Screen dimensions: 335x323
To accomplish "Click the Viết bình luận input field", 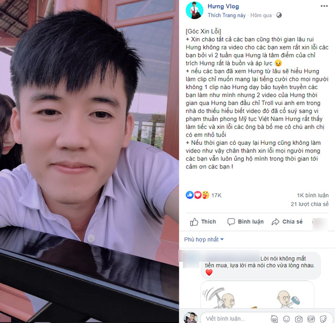I will [x=236, y=319].
